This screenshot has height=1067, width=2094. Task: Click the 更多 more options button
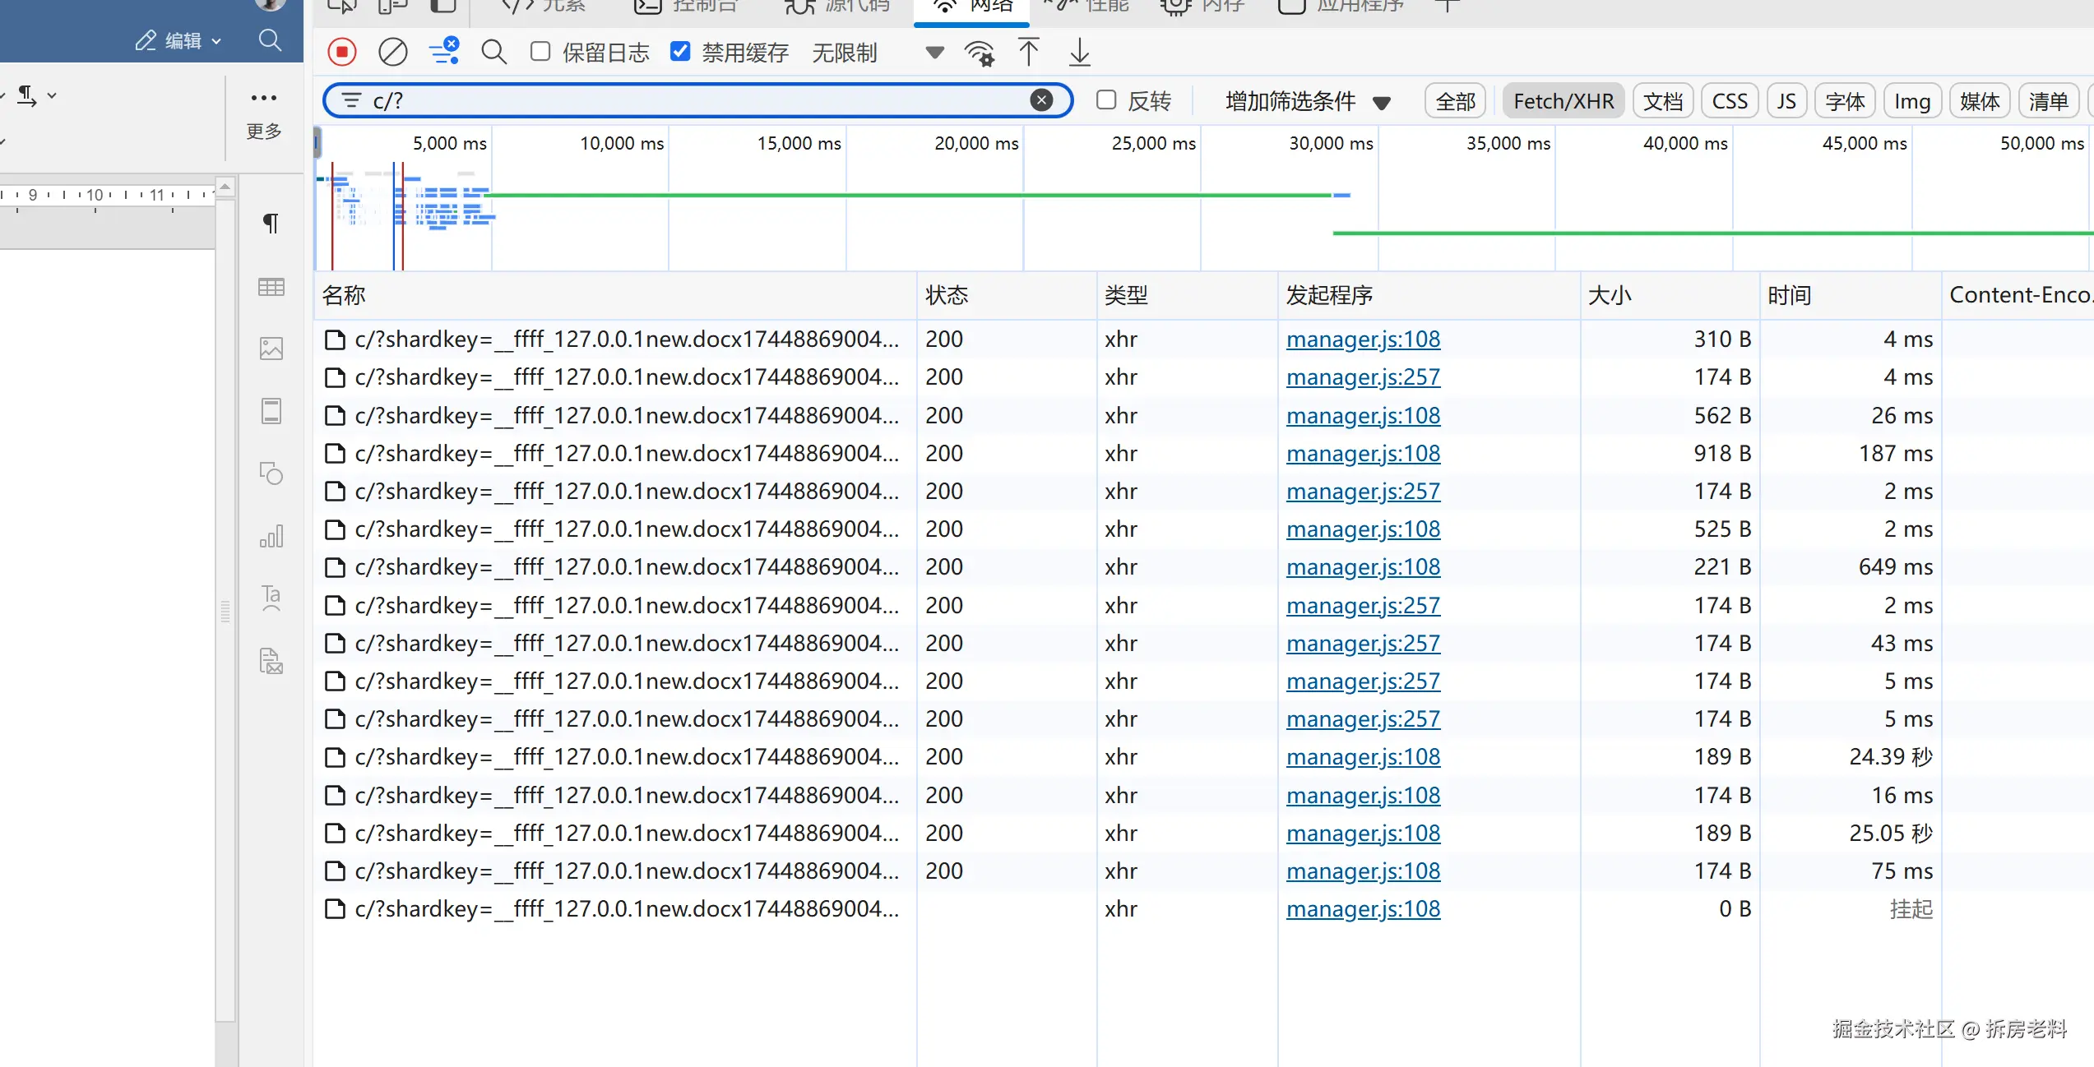pyautogui.click(x=264, y=113)
